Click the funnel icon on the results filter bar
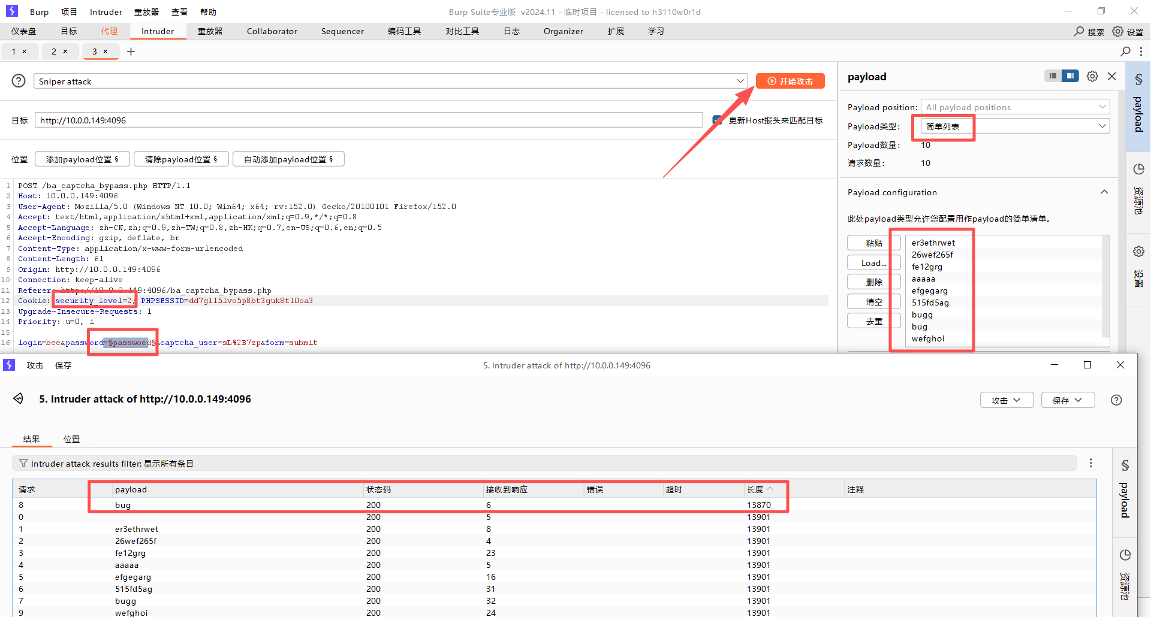 coord(23,464)
